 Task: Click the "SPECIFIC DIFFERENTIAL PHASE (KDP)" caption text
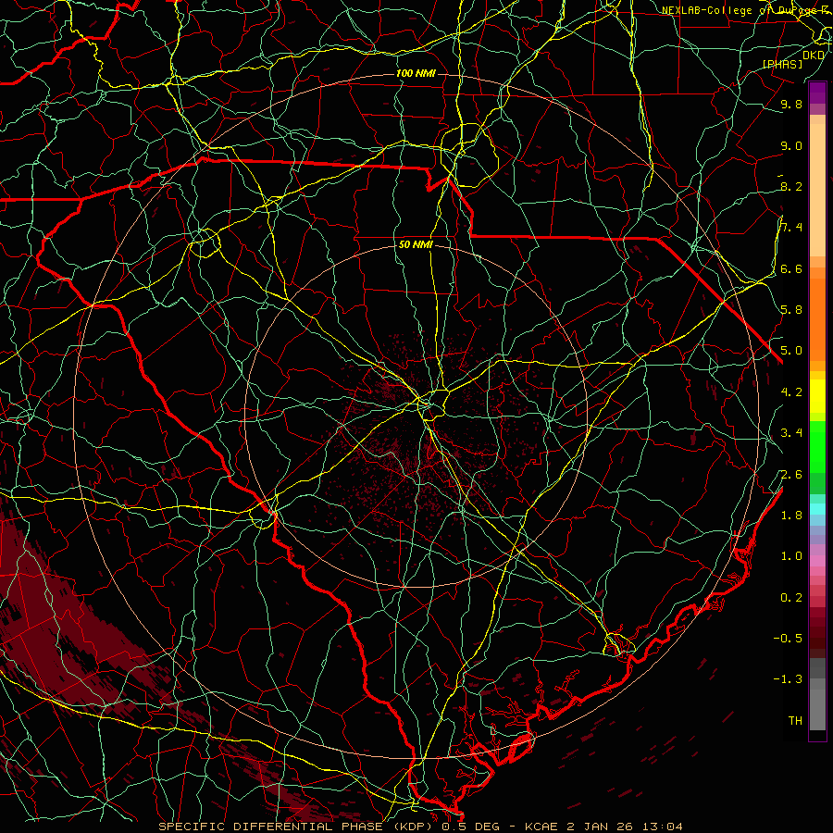(x=293, y=827)
